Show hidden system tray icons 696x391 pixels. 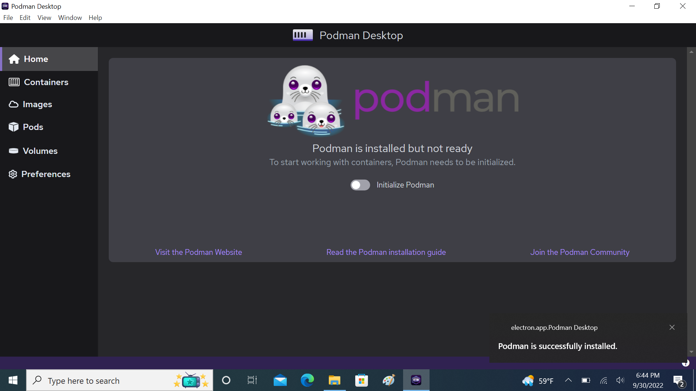tap(568, 380)
